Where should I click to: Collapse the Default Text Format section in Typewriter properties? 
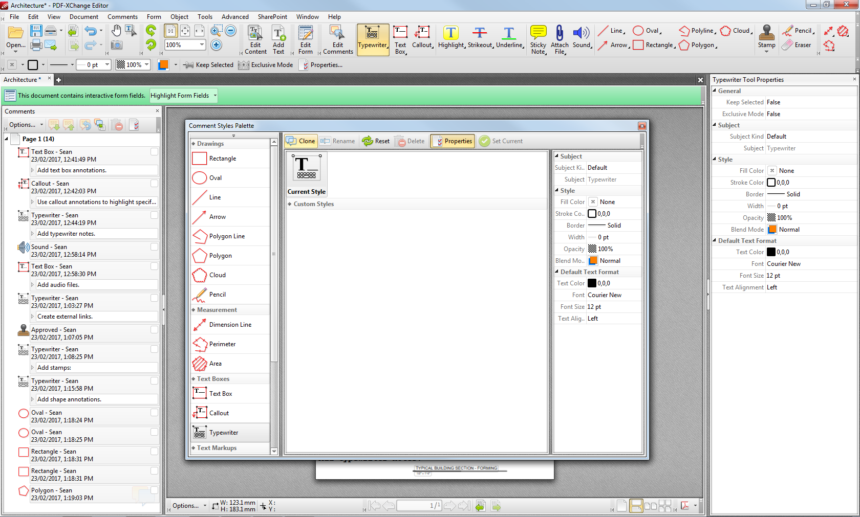click(715, 240)
